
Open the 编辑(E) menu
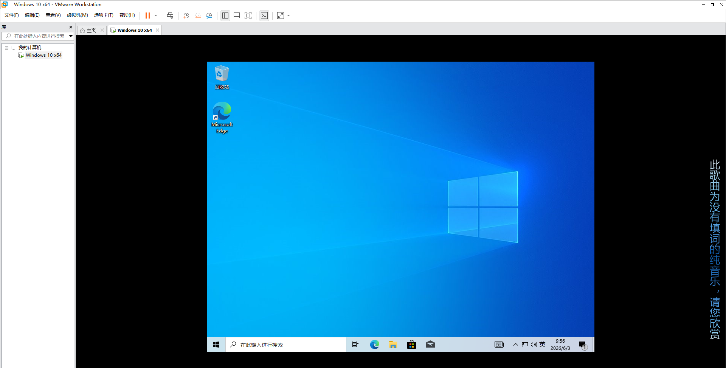click(32, 15)
